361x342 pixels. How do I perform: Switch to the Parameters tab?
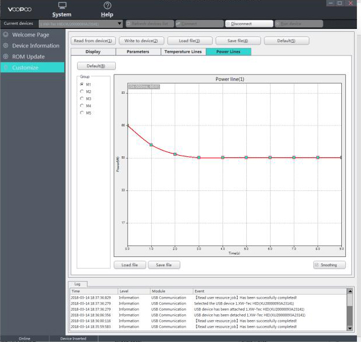138,52
